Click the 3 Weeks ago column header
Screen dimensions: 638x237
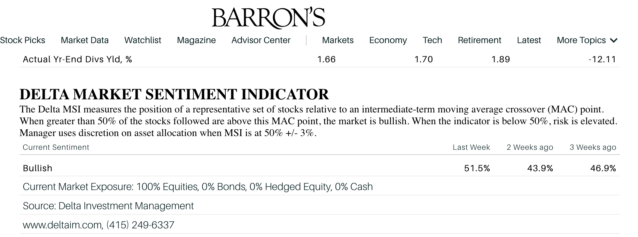pyautogui.click(x=593, y=147)
